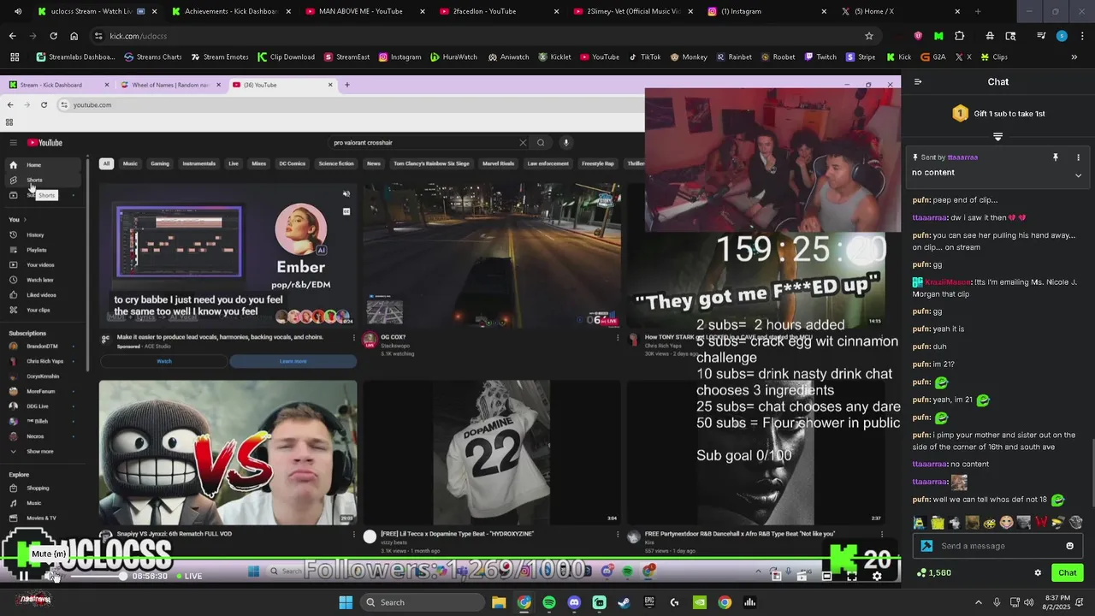Viewport: 1095px width, 616px height.
Task: Click ttaaarraa name in pinned message
Action: [962, 157]
